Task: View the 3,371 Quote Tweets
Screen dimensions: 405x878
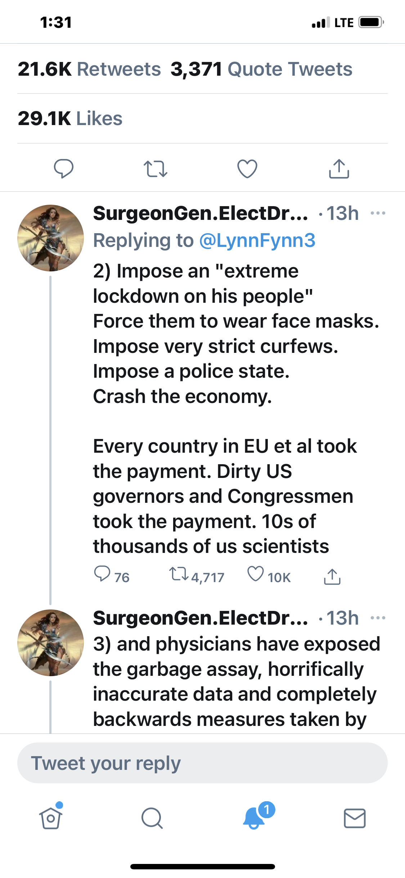Action: click(261, 69)
